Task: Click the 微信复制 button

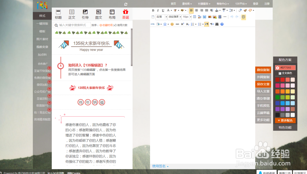Action: tap(263, 70)
